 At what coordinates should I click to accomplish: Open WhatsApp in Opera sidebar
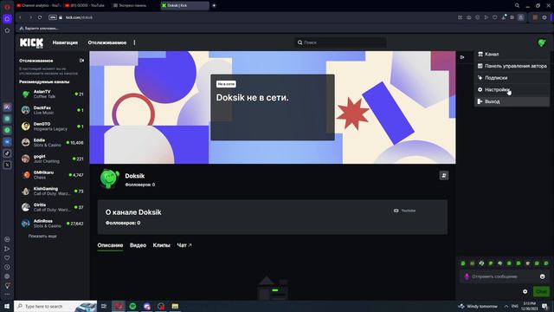[7, 130]
